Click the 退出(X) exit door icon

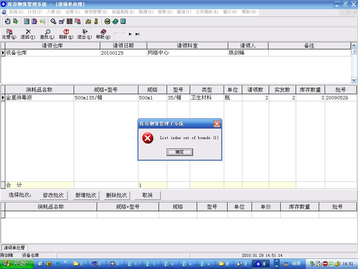click(85, 34)
